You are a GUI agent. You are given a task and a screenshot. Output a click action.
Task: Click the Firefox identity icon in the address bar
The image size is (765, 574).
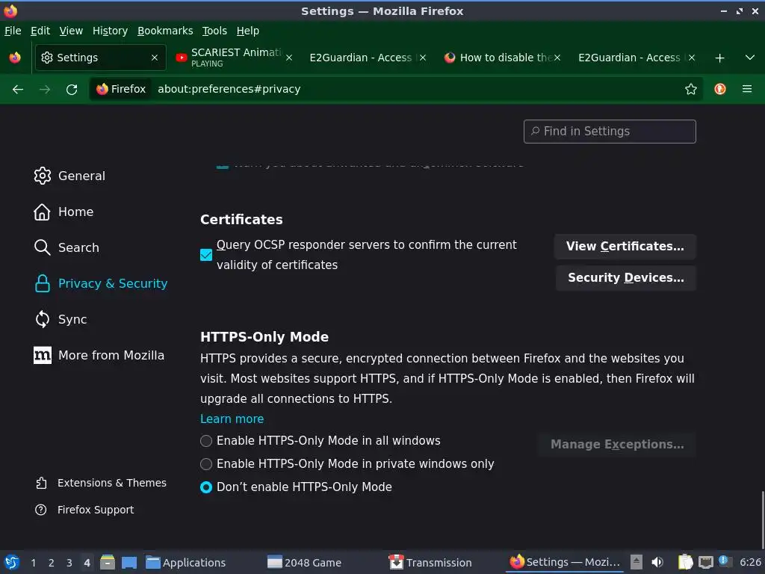pyautogui.click(x=121, y=89)
